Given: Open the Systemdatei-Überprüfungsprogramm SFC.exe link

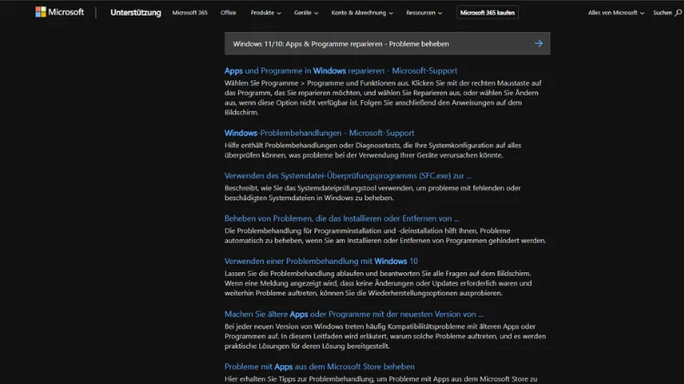Looking at the screenshot, I should click(347, 176).
